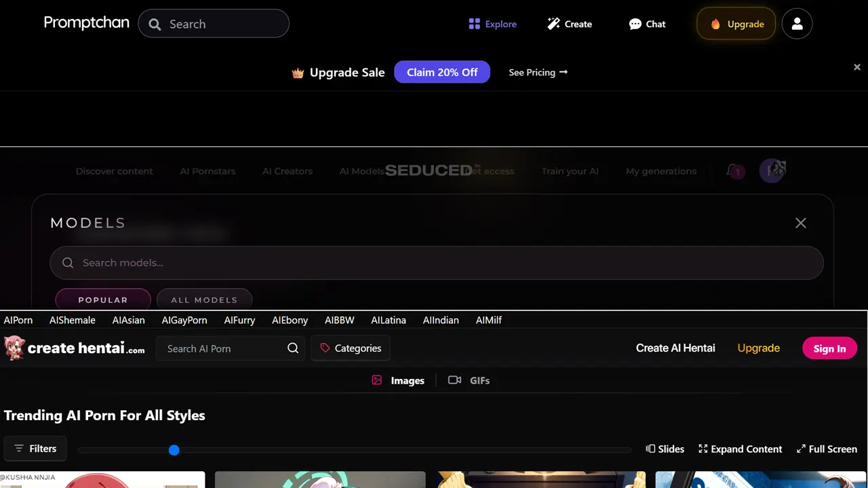
Task: Select the Popular models tab
Action: click(x=103, y=300)
